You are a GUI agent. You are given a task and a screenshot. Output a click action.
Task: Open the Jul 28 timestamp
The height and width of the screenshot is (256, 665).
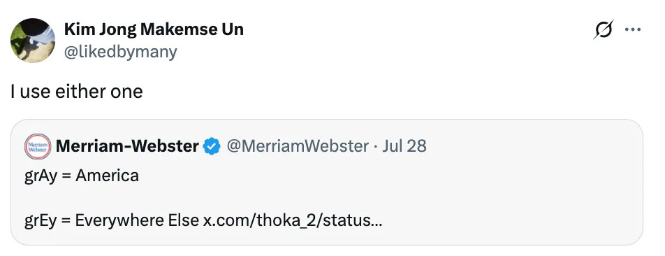(404, 146)
